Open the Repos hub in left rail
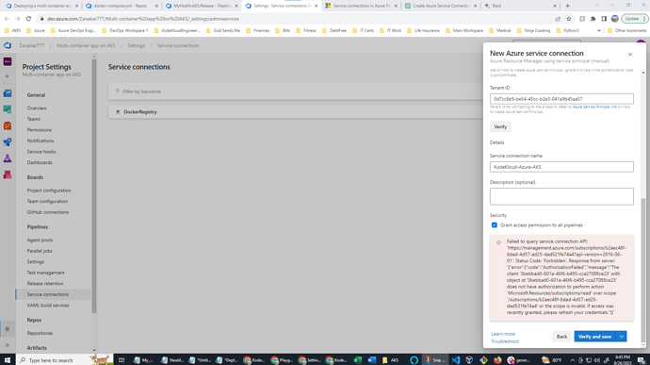 tap(8, 125)
